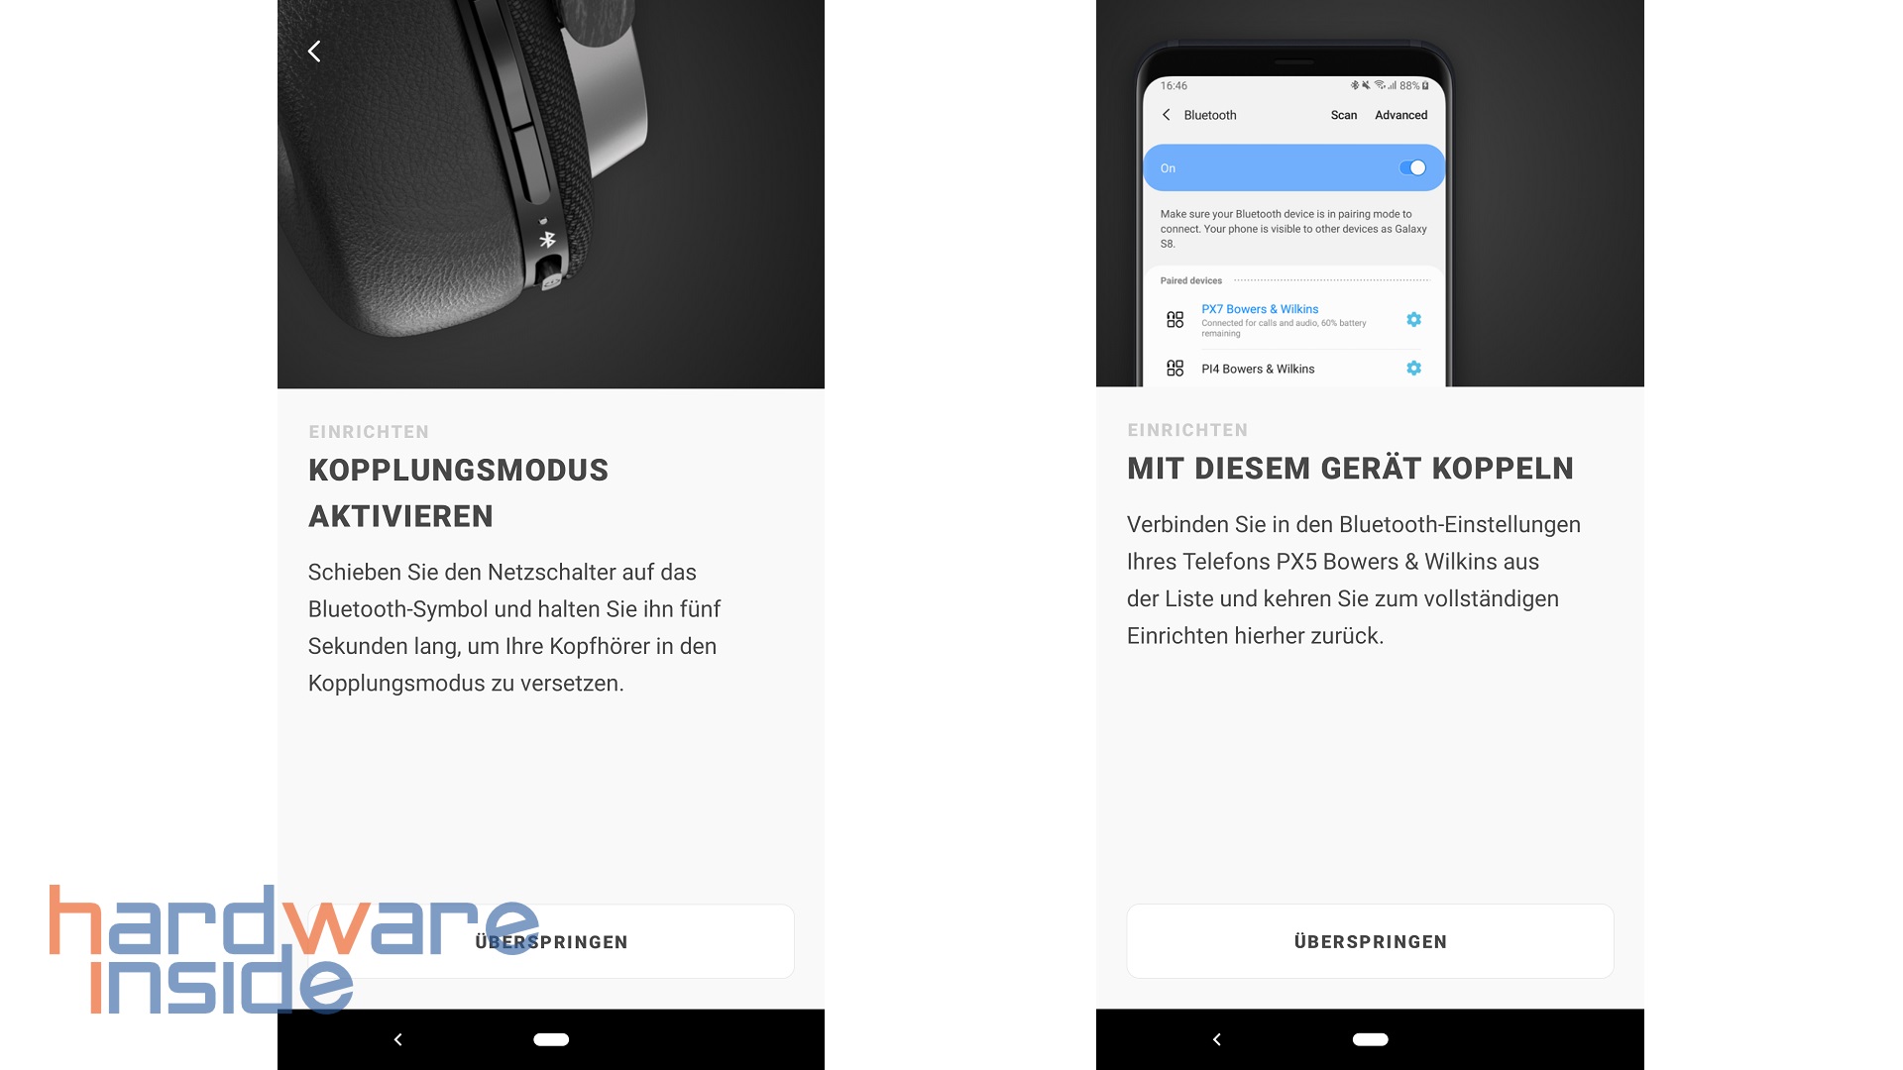The width and height of the screenshot is (1903, 1070).
Task: Click ÜBERSPRINGEN button on left screen
Action: tap(550, 942)
